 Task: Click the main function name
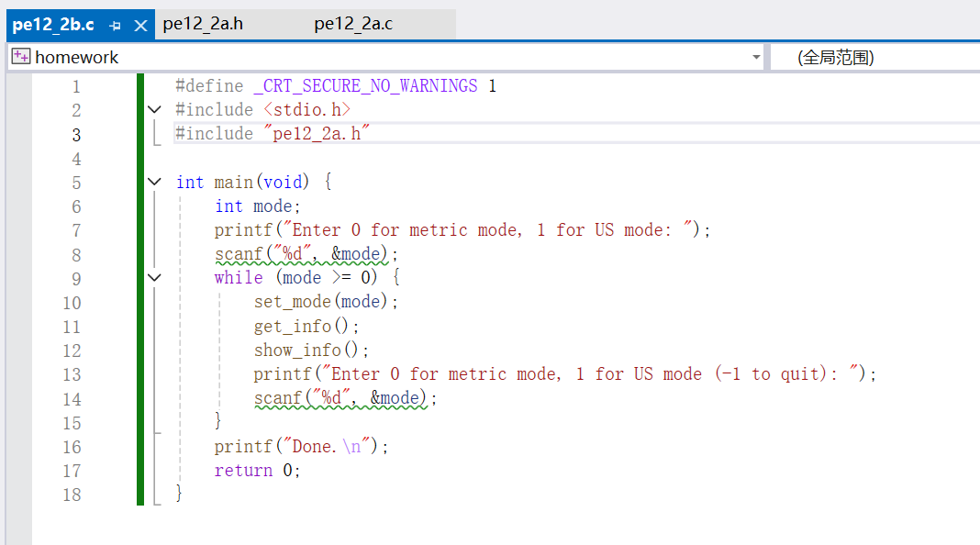(234, 182)
